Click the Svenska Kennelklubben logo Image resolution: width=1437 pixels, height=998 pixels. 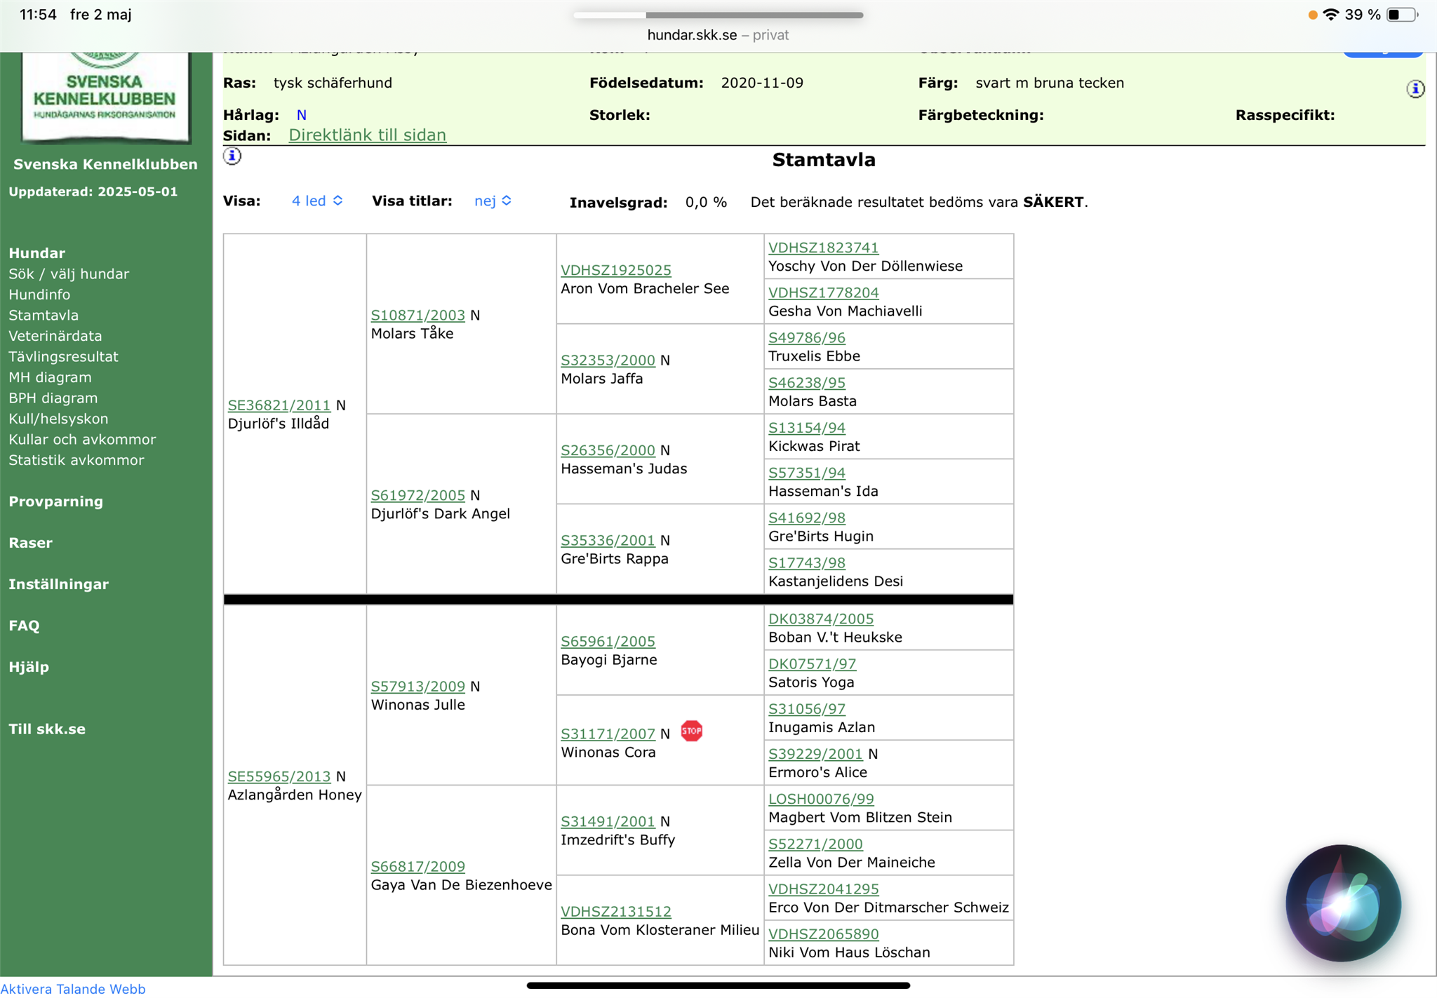105,95
